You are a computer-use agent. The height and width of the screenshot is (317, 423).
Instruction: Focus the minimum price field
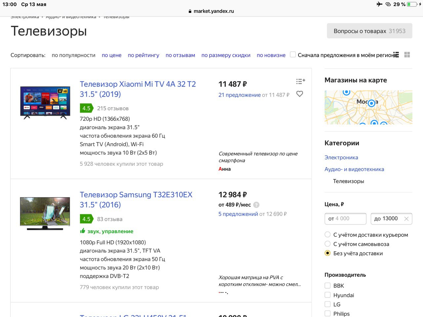tap(345, 219)
